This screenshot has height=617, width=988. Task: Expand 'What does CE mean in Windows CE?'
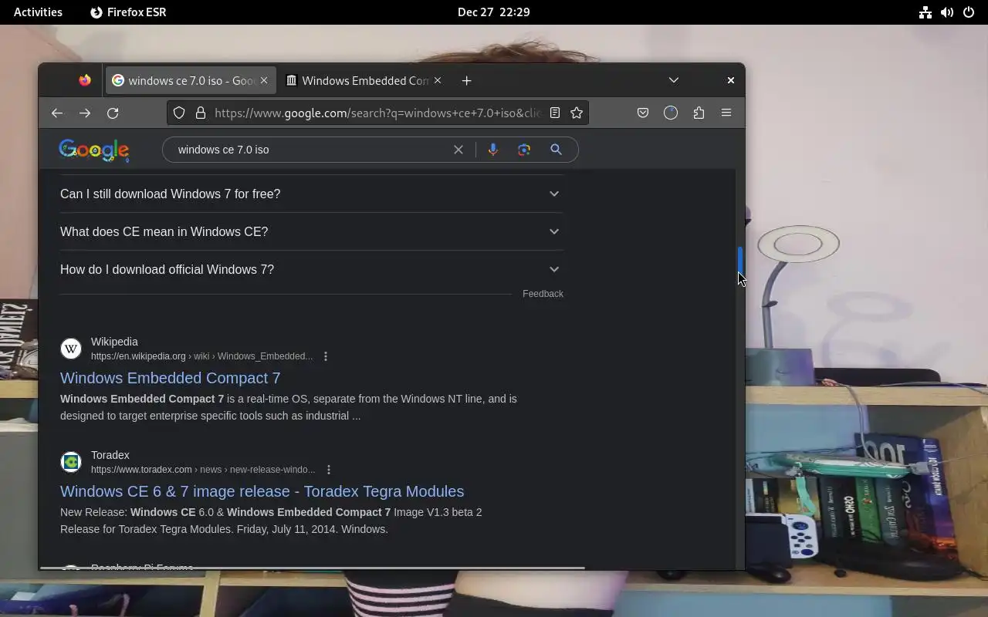pos(312,231)
